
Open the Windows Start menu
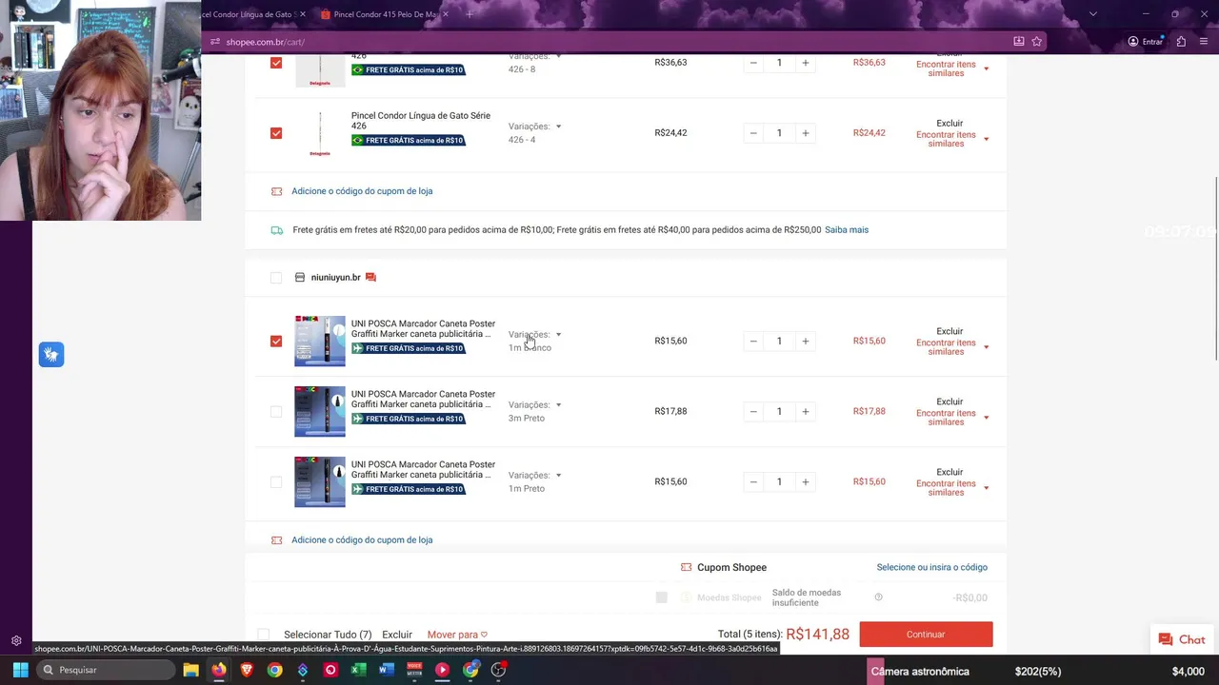tap(20, 670)
